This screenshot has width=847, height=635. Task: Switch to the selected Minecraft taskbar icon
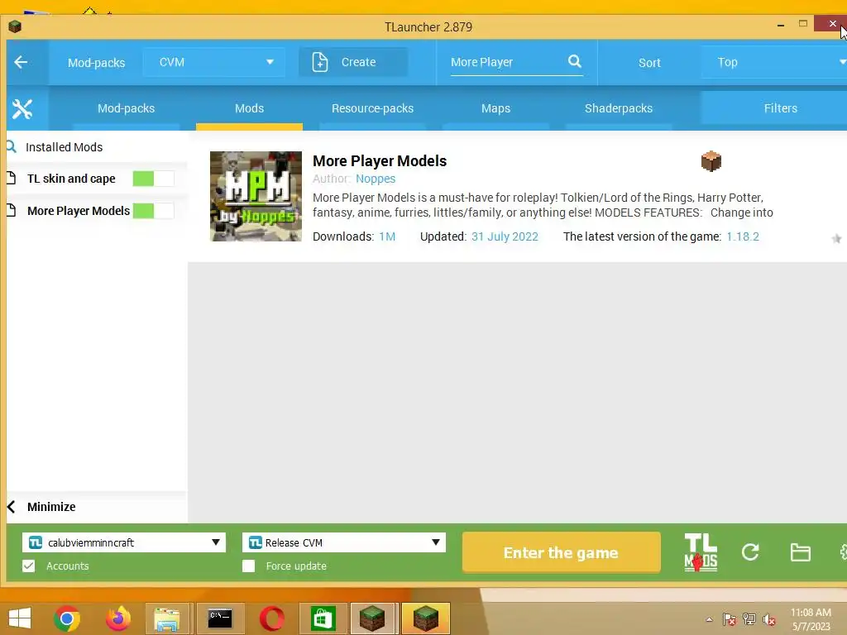[x=426, y=618]
